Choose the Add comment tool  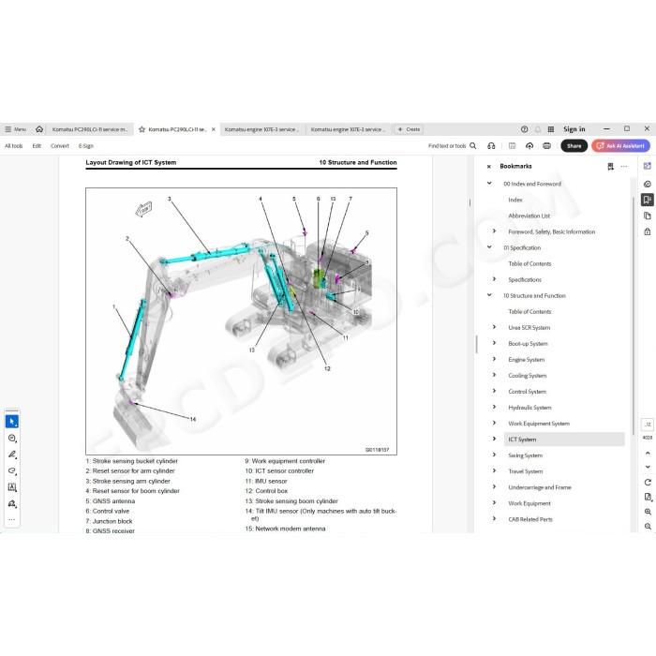pyautogui.click(x=11, y=438)
